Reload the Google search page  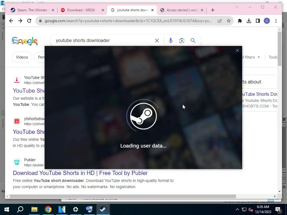pyautogui.click(x=29, y=21)
